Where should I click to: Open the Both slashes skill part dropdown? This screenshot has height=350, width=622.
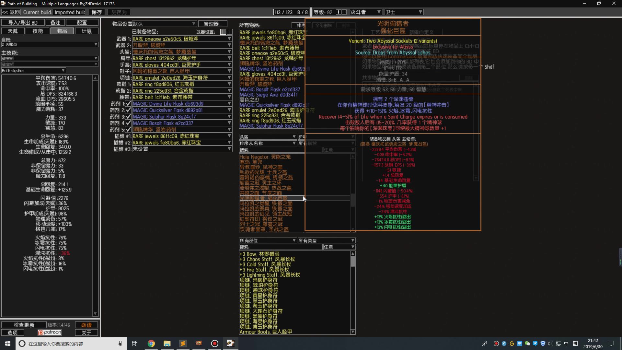coord(33,70)
